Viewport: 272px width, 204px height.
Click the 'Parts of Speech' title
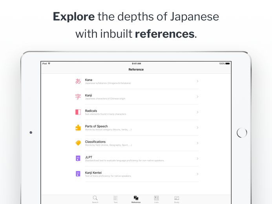tap(96, 126)
